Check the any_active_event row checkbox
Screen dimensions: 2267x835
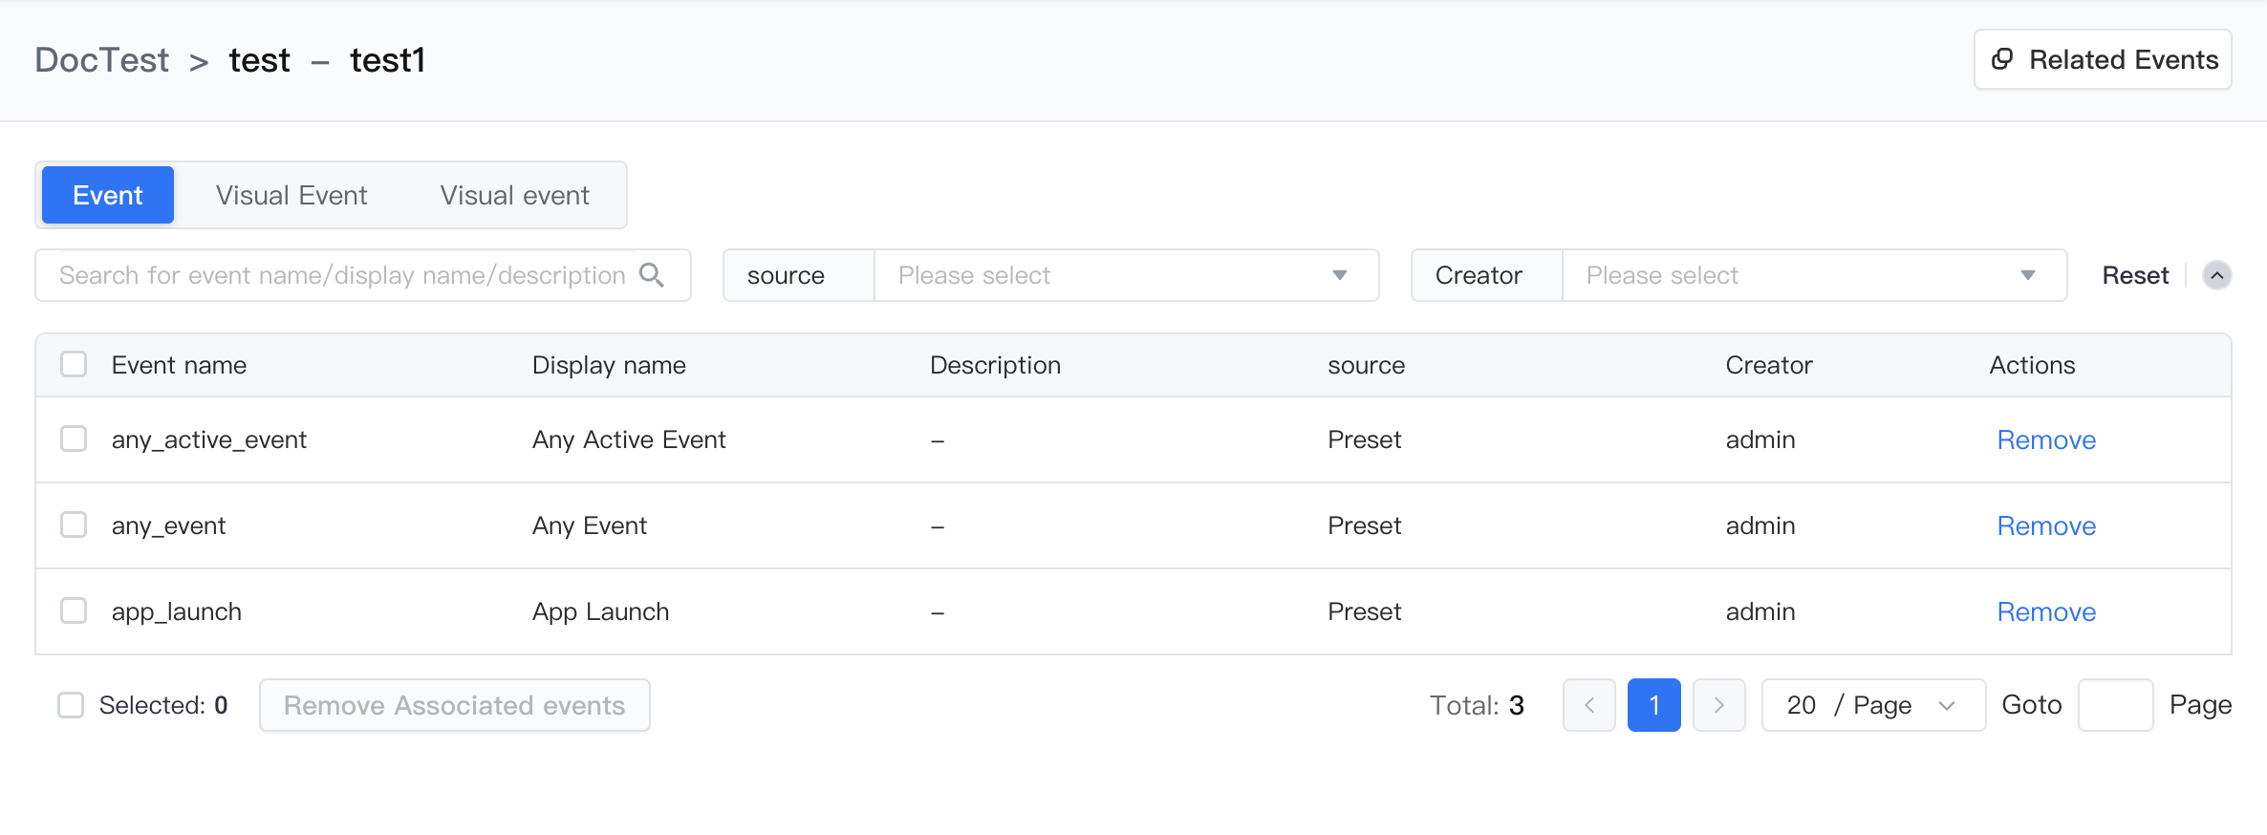tap(74, 439)
